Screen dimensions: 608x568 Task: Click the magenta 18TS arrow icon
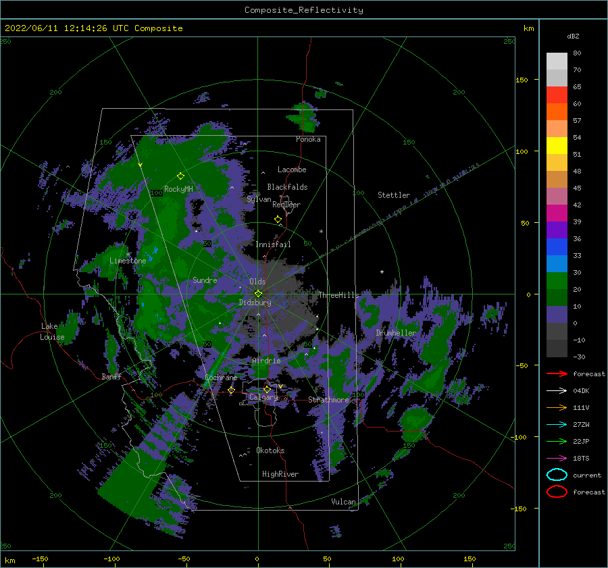point(557,459)
